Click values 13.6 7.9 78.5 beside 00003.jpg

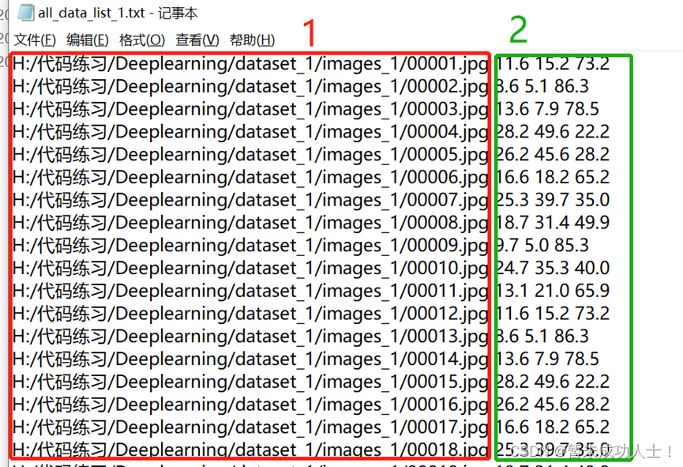tap(548, 109)
